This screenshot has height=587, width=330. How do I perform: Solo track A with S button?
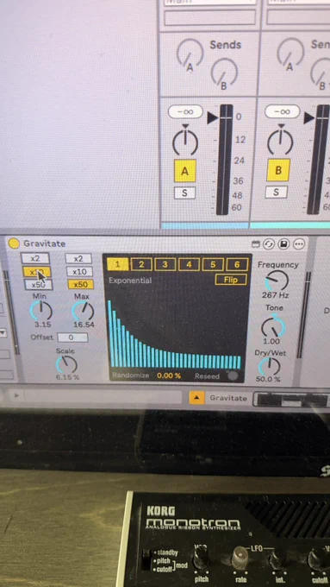click(184, 193)
